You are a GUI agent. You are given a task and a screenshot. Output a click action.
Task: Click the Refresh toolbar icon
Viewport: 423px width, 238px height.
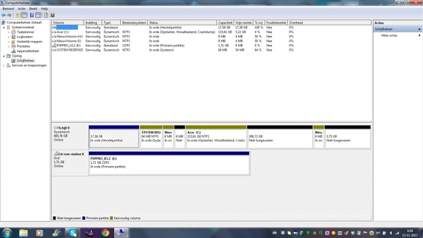click(46, 15)
